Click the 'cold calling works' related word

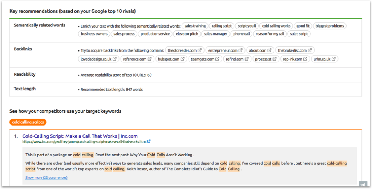pos(276,26)
